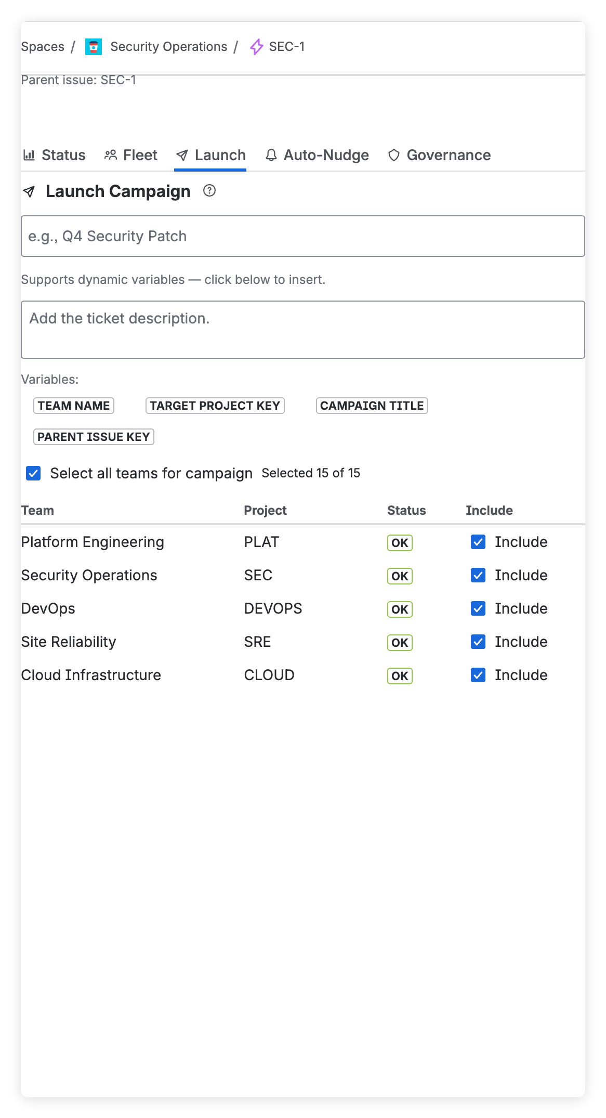Click the Governance shield icon

coord(394,155)
